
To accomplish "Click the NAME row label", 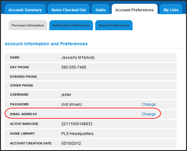I will [x=15, y=58].
